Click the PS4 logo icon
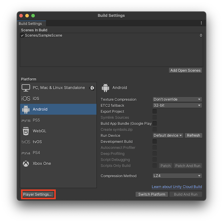 (26, 153)
